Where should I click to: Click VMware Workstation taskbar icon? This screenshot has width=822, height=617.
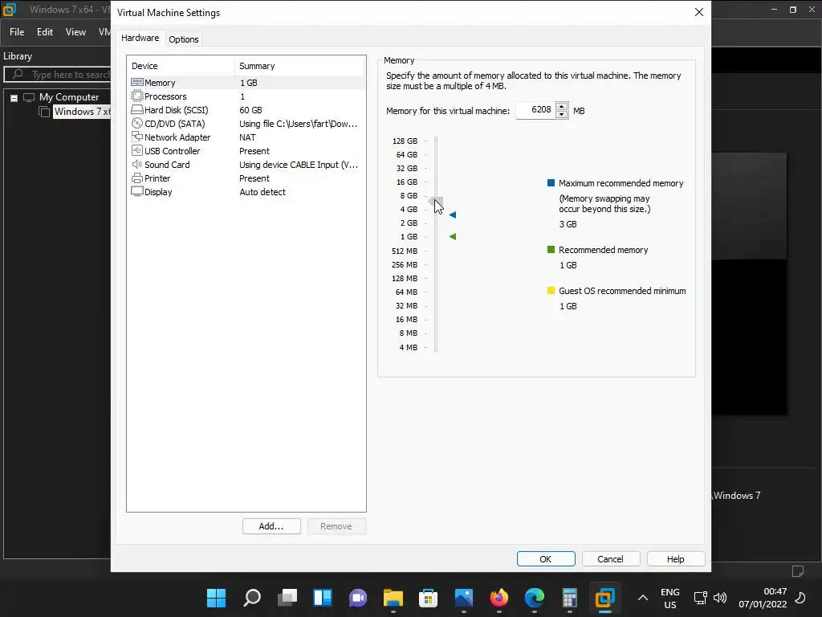(x=605, y=597)
